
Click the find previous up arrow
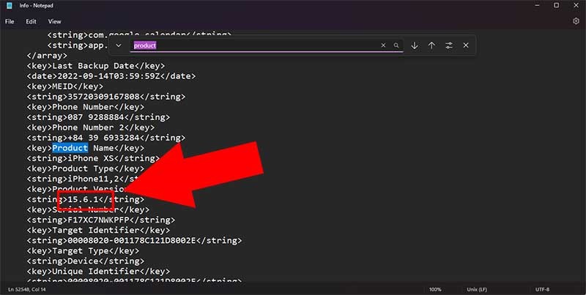tap(431, 45)
